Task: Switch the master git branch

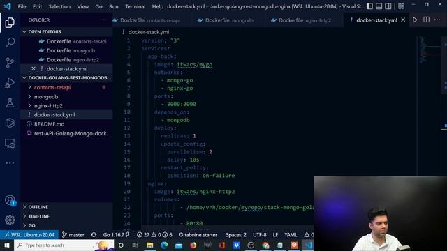Action: 73,235
